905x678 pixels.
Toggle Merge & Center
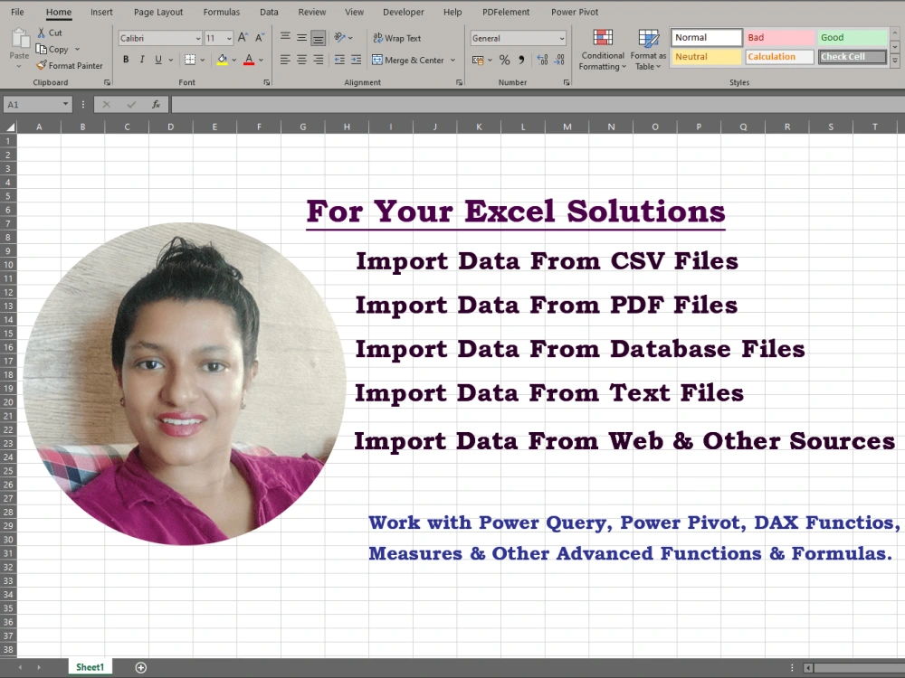click(x=408, y=60)
